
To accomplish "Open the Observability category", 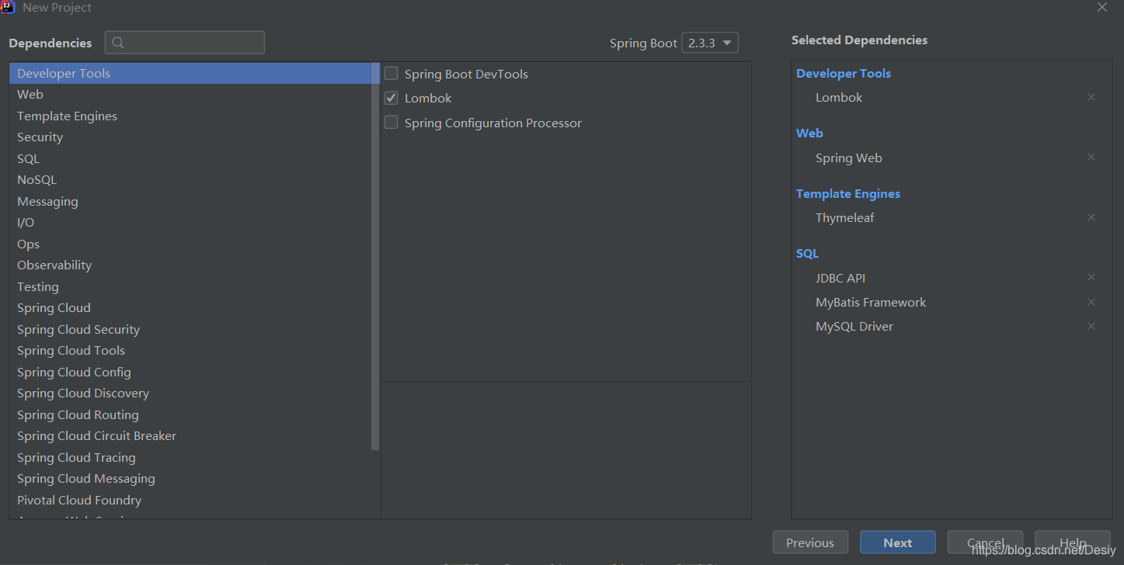I will (x=190, y=265).
